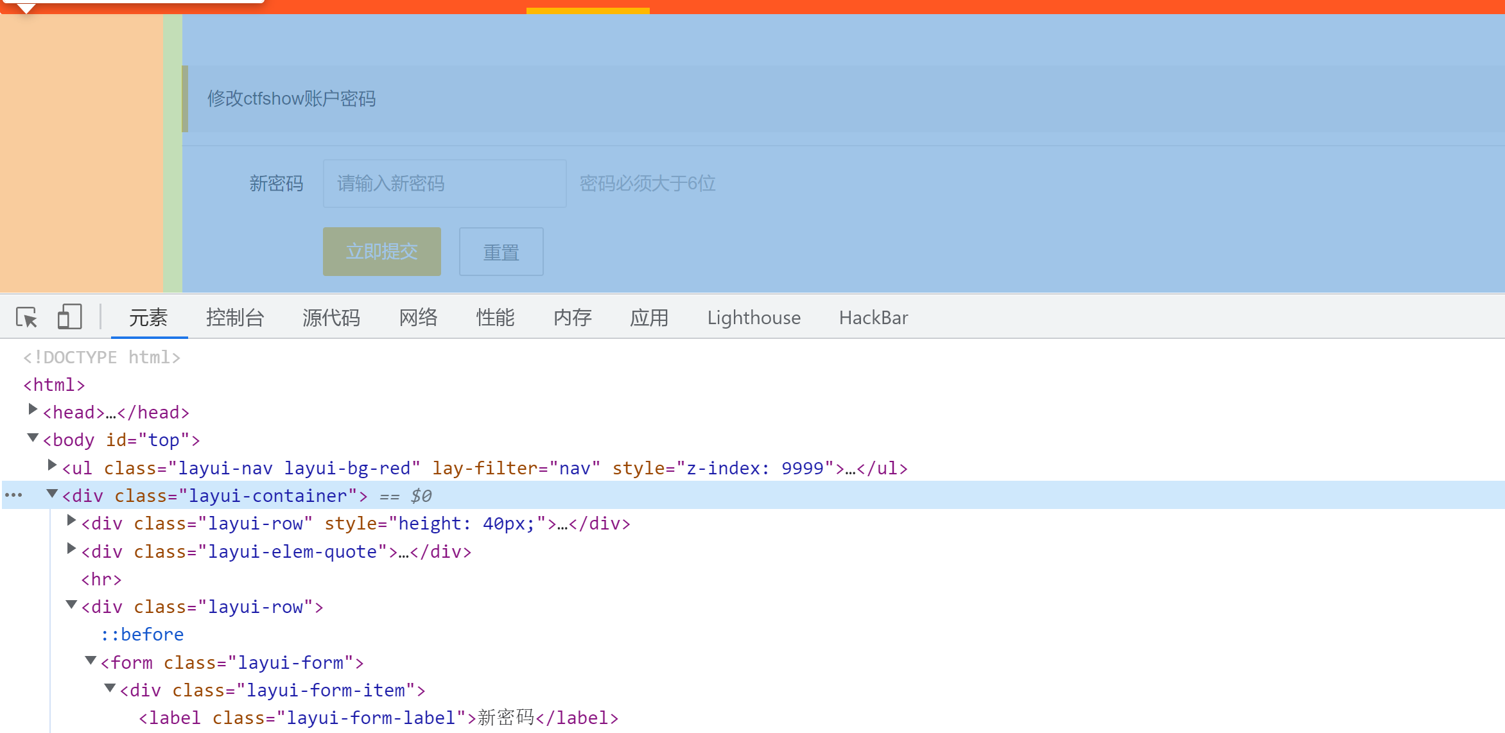
Task: Click the 重置 reset button
Action: point(501,252)
